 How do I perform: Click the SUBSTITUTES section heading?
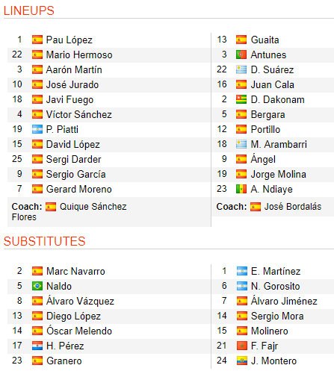[45, 241]
